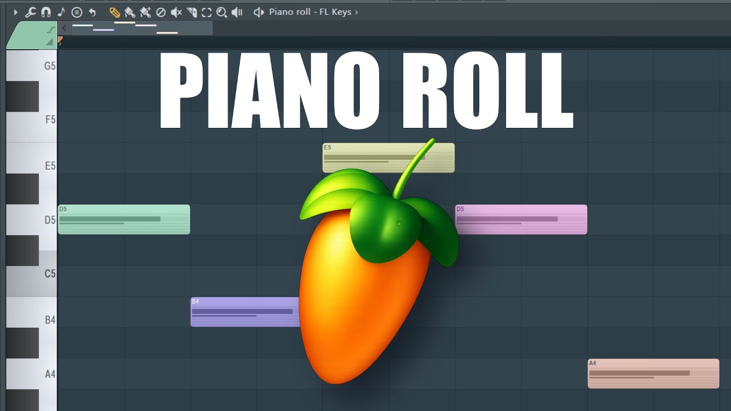Select the sparkle Paint brush tool
Screen dimensions: 731x411
pyautogui.click(x=145, y=12)
